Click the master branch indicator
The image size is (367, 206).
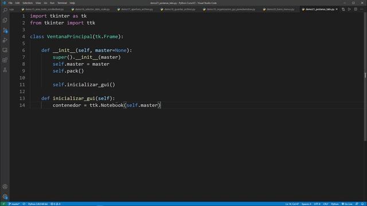14,204
